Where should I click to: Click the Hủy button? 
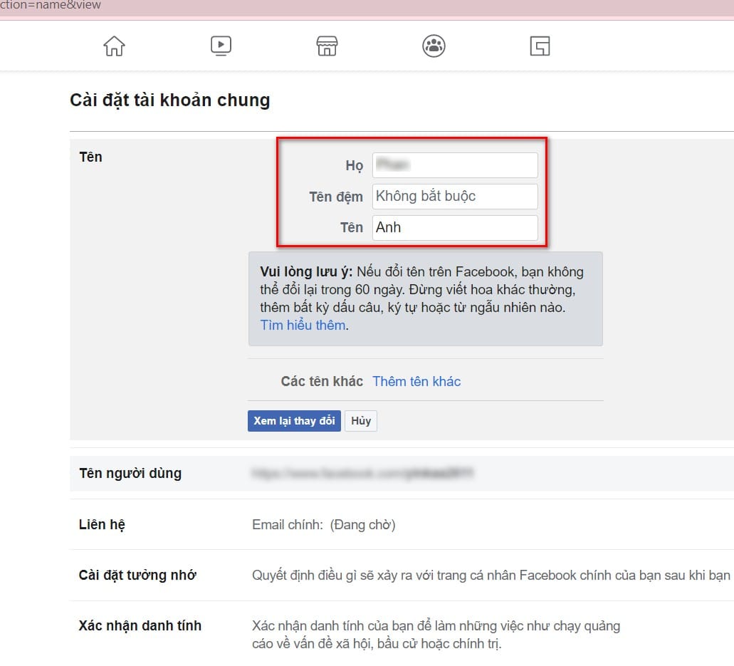tap(361, 420)
